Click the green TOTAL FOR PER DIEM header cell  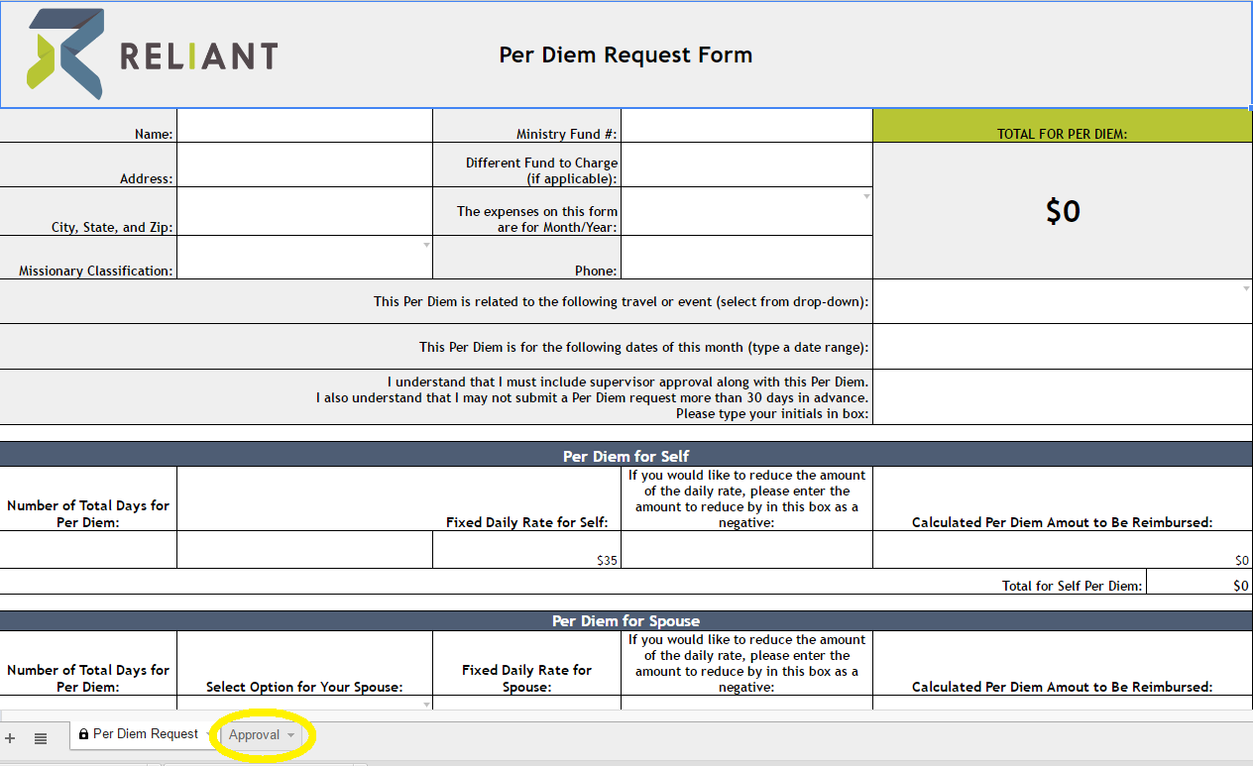coord(1062,126)
